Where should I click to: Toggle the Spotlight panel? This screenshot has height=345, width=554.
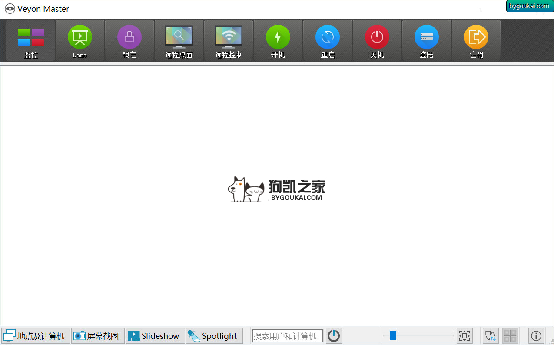click(x=214, y=336)
